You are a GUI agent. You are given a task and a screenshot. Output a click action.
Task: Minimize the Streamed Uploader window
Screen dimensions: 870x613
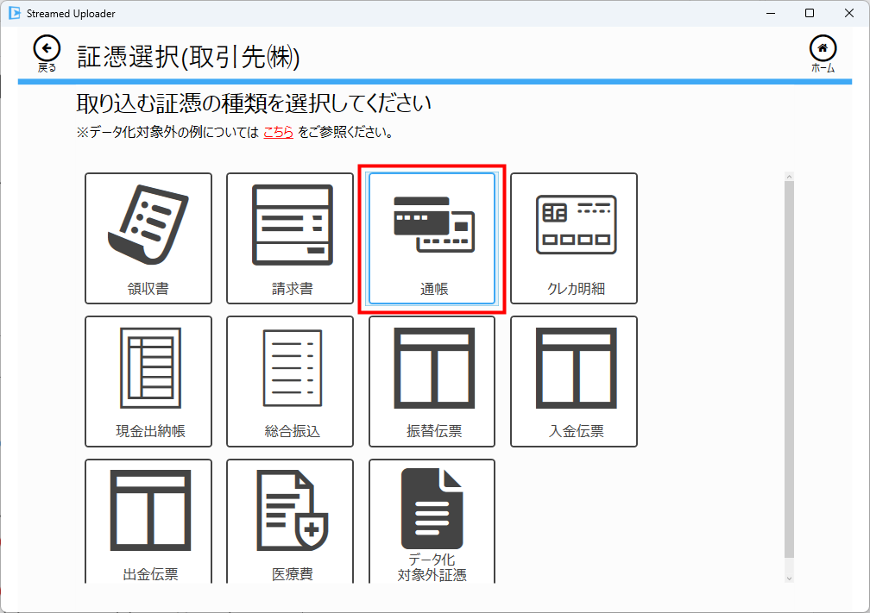[x=770, y=13]
